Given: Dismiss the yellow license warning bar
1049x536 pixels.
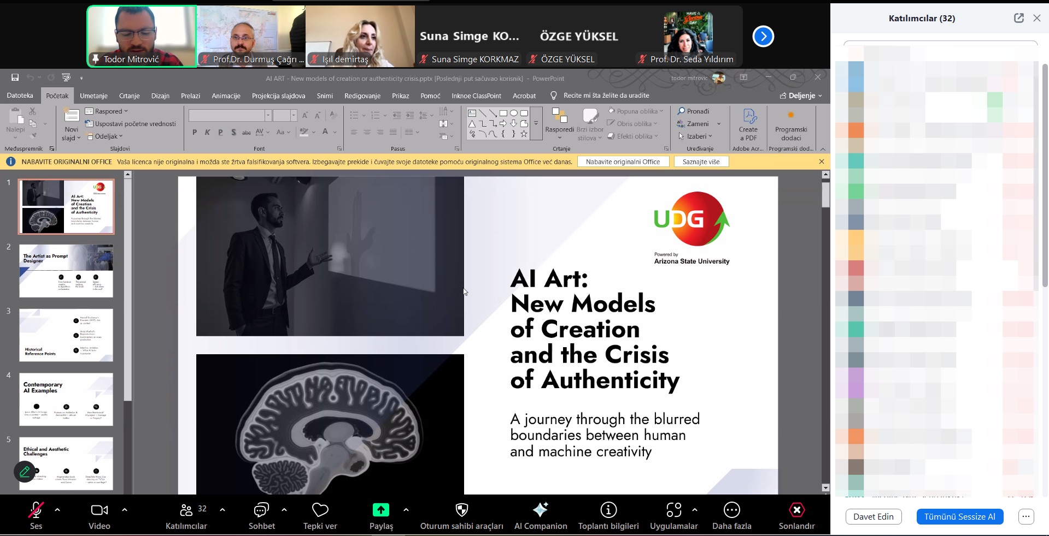Looking at the screenshot, I should (x=822, y=162).
